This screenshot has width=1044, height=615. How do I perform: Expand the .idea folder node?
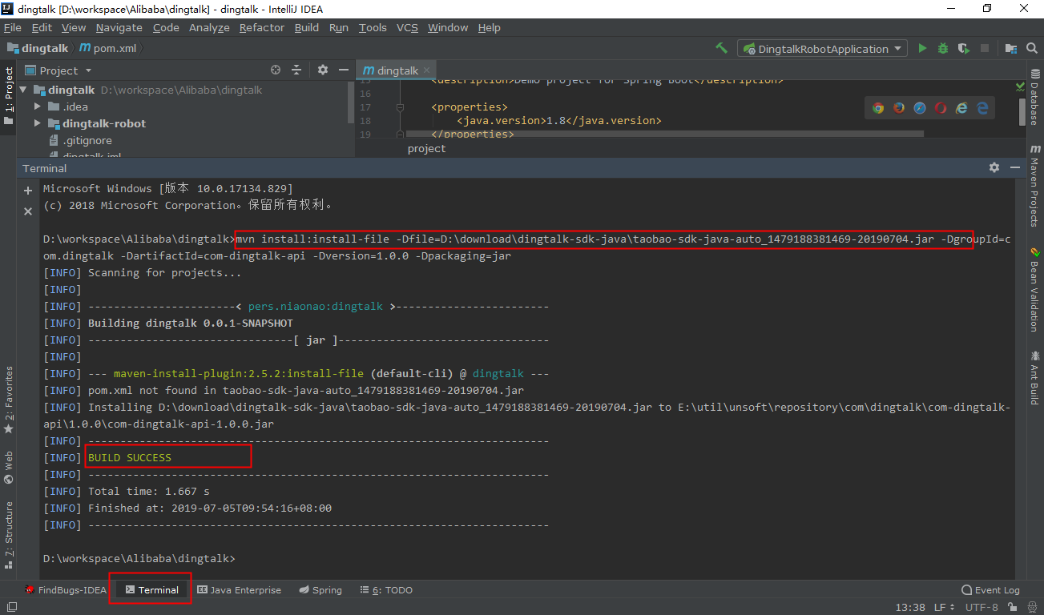pos(38,107)
